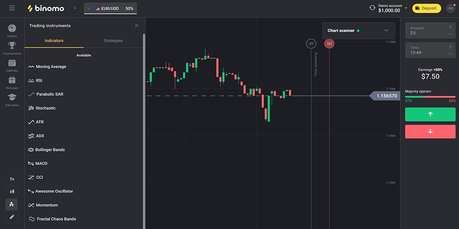Image resolution: width=459 pixels, height=229 pixels.
Task: Add the Bollinger Bands indicator
Action: (x=84, y=150)
